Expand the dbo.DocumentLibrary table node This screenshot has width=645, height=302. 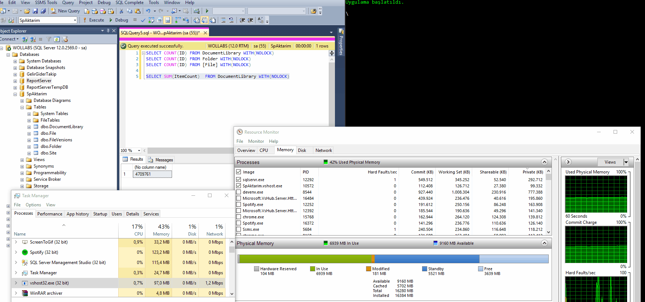click(x=29, y=127)
